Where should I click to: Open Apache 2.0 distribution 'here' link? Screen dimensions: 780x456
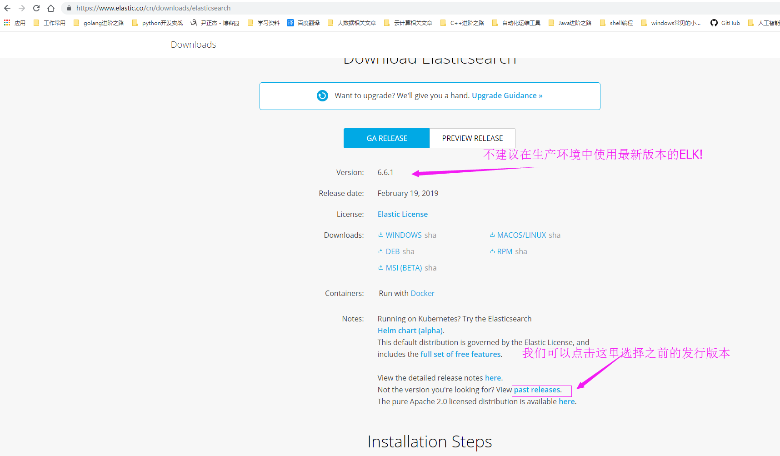point(567,401)
